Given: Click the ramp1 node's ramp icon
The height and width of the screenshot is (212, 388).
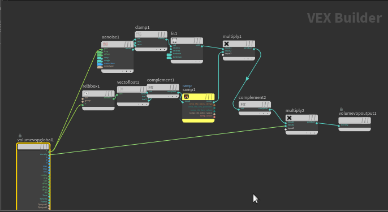Looking at the screenshot, I should coord(186,97).
